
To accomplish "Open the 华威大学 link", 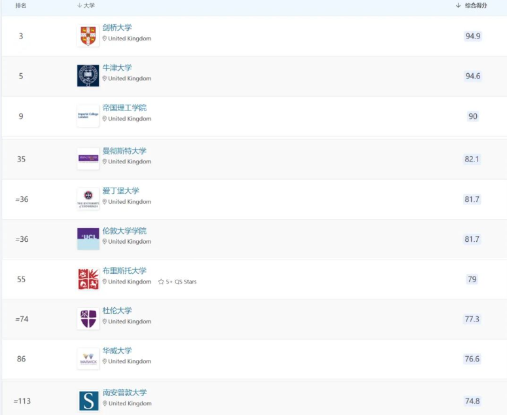I will [117, 350].
